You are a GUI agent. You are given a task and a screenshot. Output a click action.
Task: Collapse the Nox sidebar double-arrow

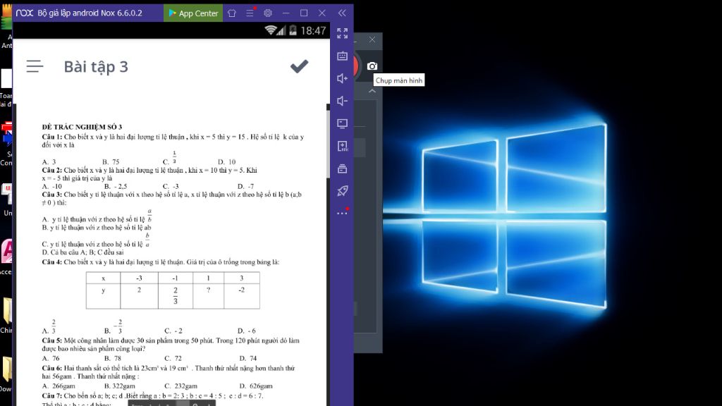pos(342,13)
